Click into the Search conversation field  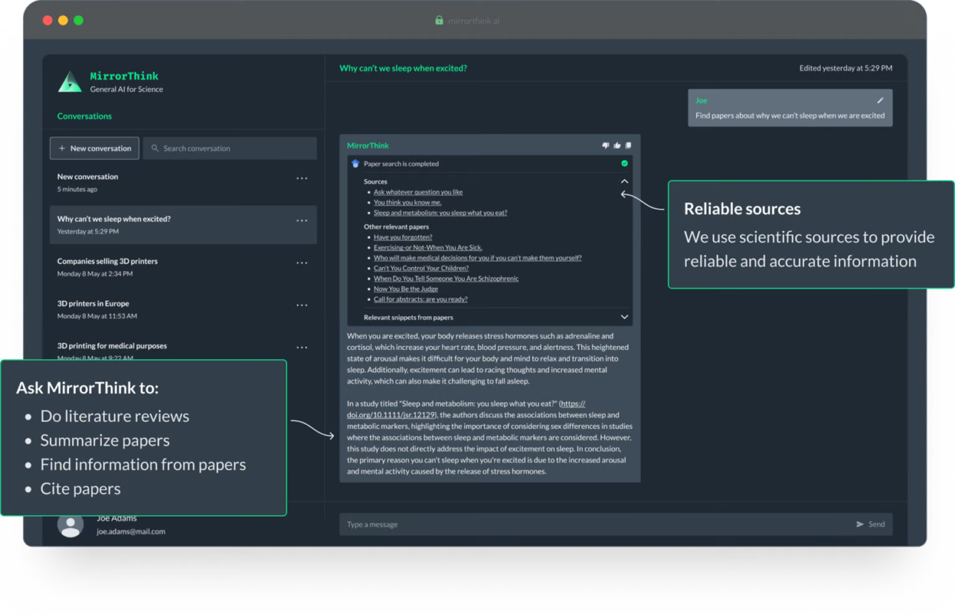230,148
